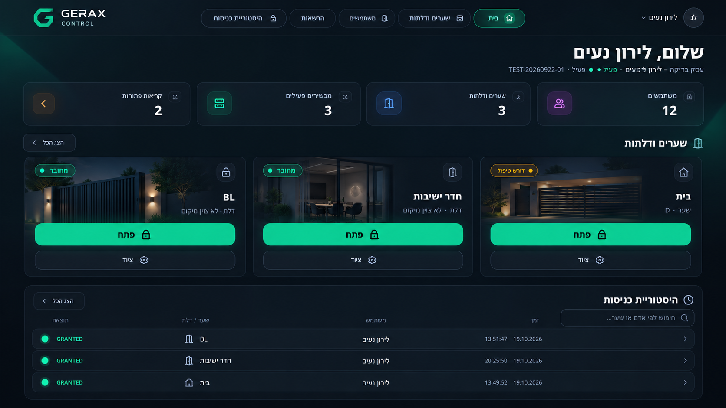Open the BL door with פתח button
This screenshot has width=726, height=408.
[135, 235]
